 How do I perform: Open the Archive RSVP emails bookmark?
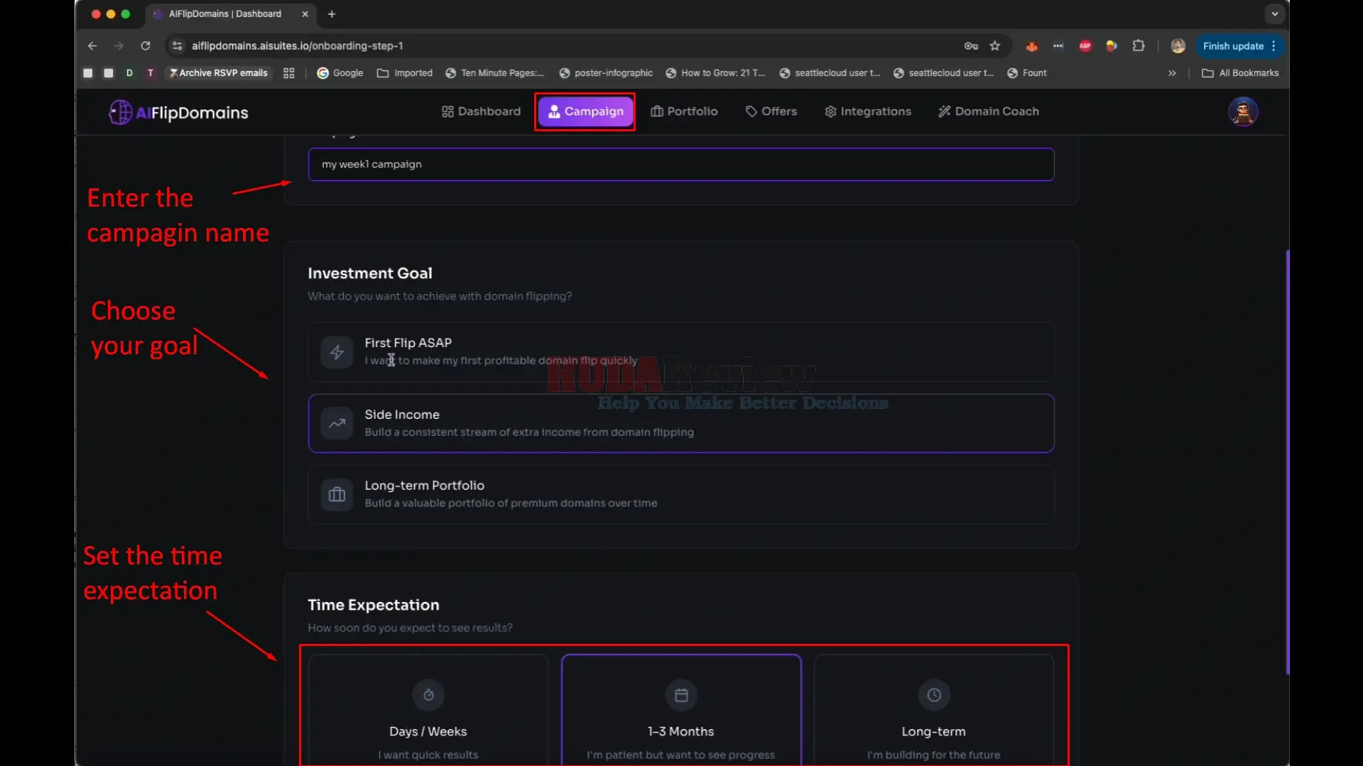pos(218,73)
